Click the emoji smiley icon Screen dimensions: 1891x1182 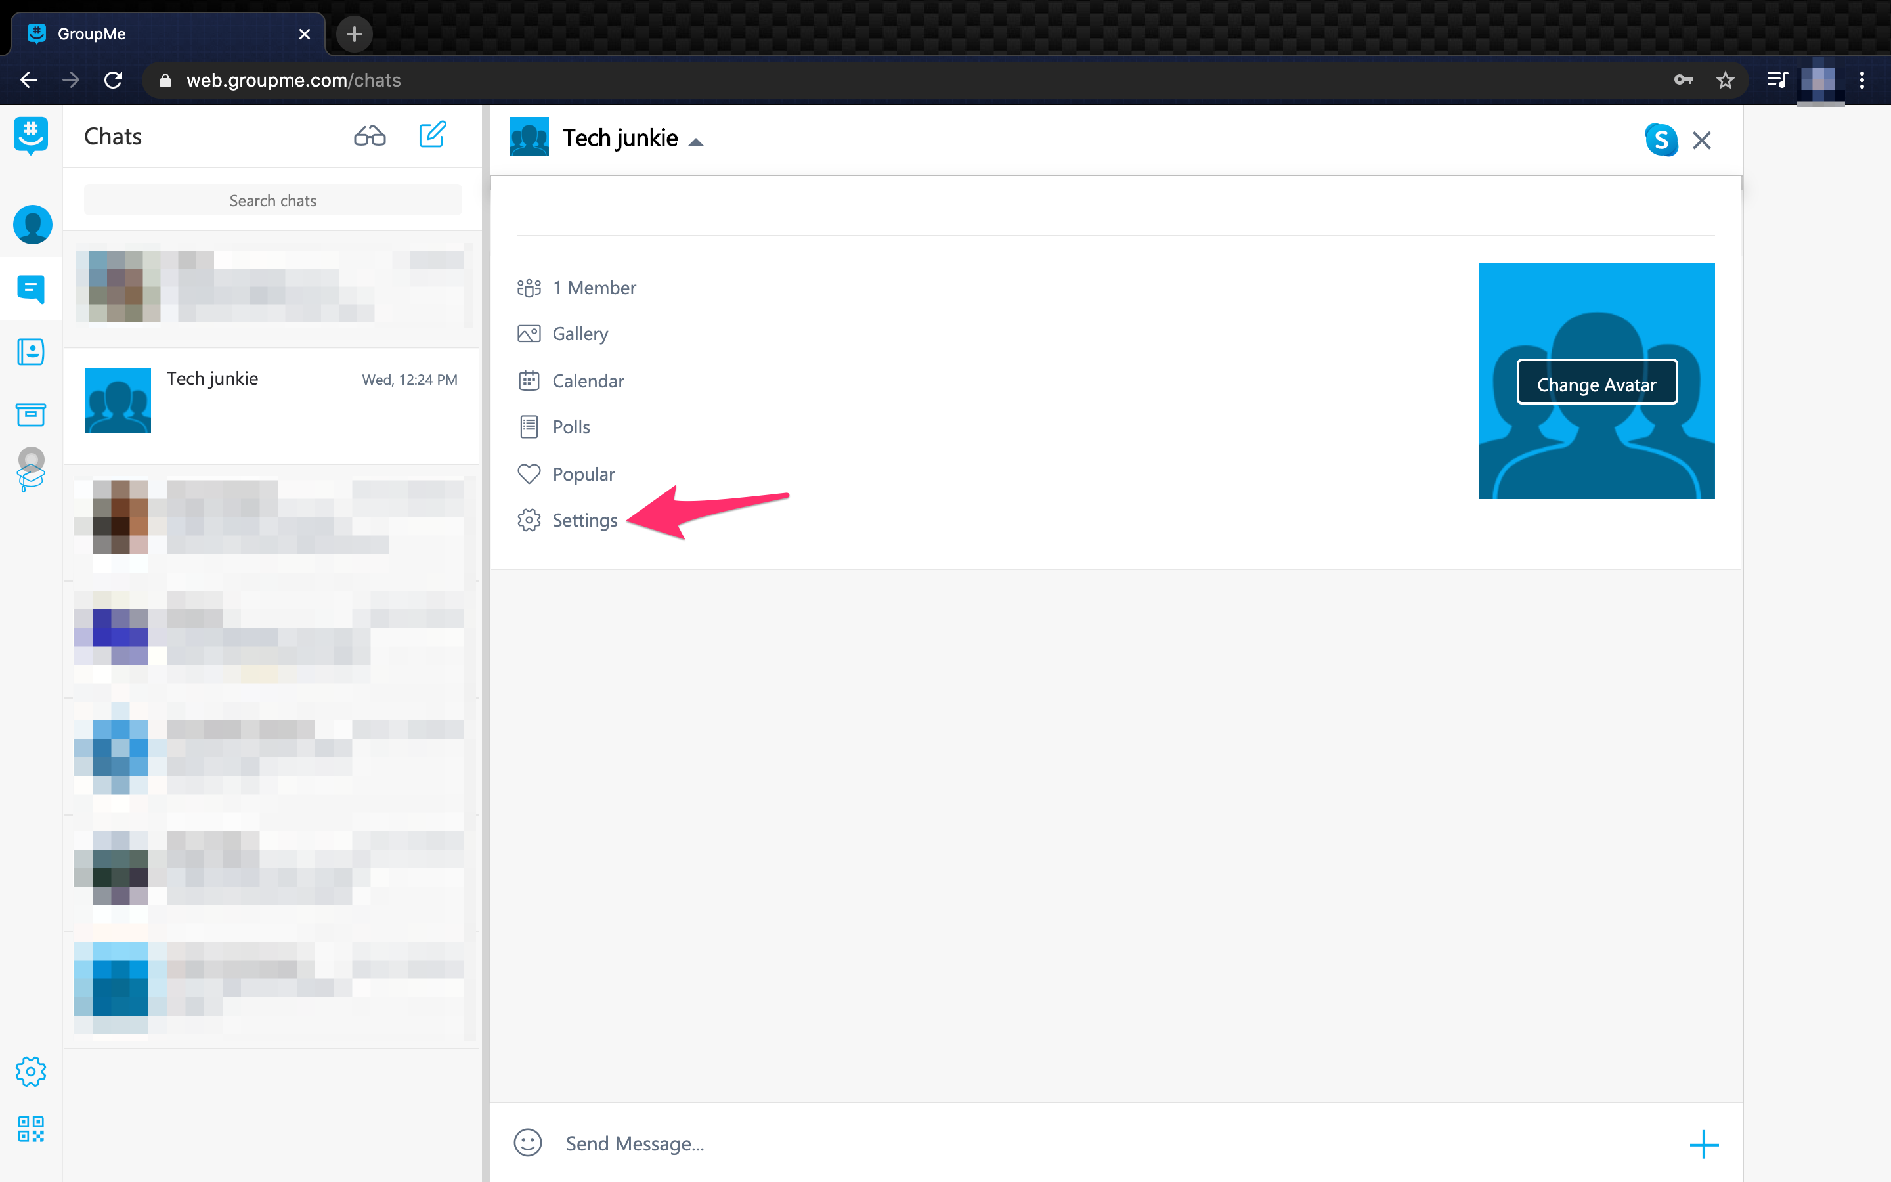[527, 1143]
